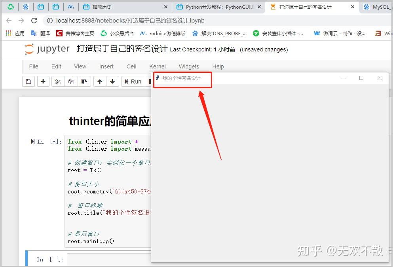Screen dimensions: 393x267
Task: Run the current cell
Action: coord(133,81)
